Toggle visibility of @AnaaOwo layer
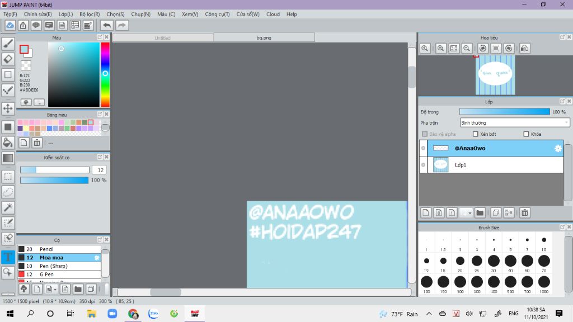The width and height of the screenshot is (573, 322). coord(423,148)
